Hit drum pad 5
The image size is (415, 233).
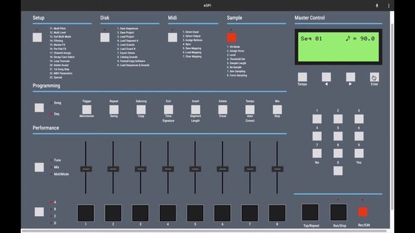(x=195, y=213)
